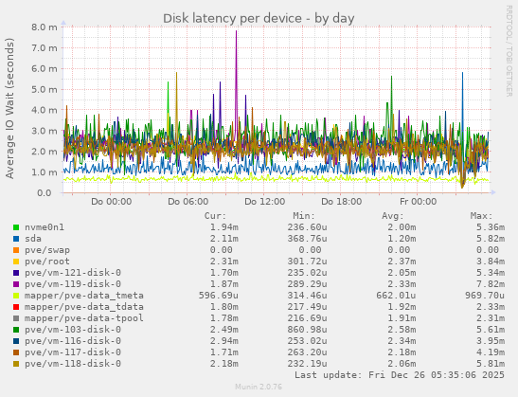Screen dimensions: 518x397
Task: Click the 'pve/vm-119-disk-0' legend label
Action: (x=73, y=284)
